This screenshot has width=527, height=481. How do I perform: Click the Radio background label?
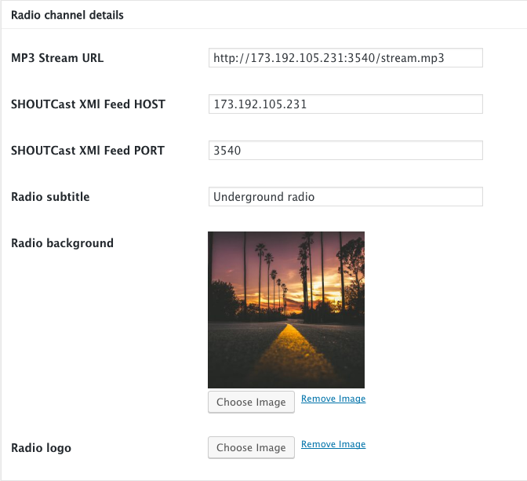tap(62, 243)
